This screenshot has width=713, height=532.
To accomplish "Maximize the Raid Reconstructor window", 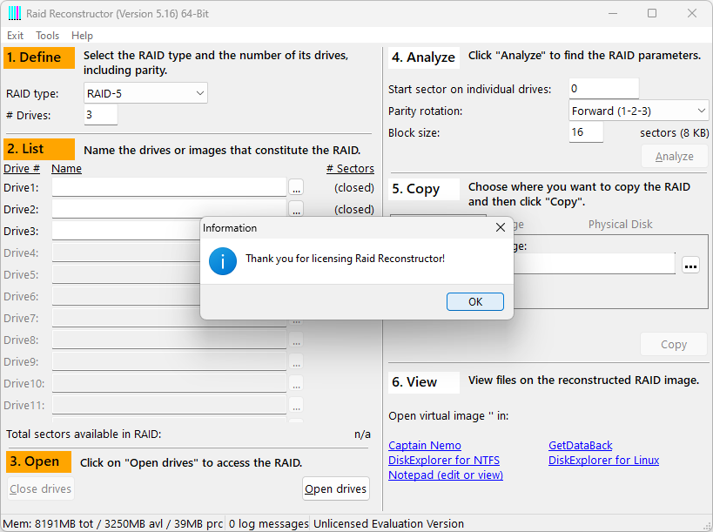I will pos(652,13).
